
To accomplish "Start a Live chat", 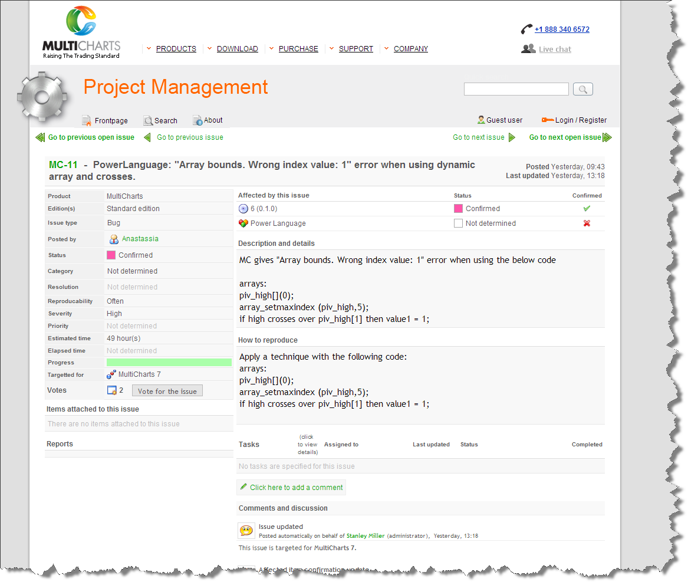I will 555,49.
